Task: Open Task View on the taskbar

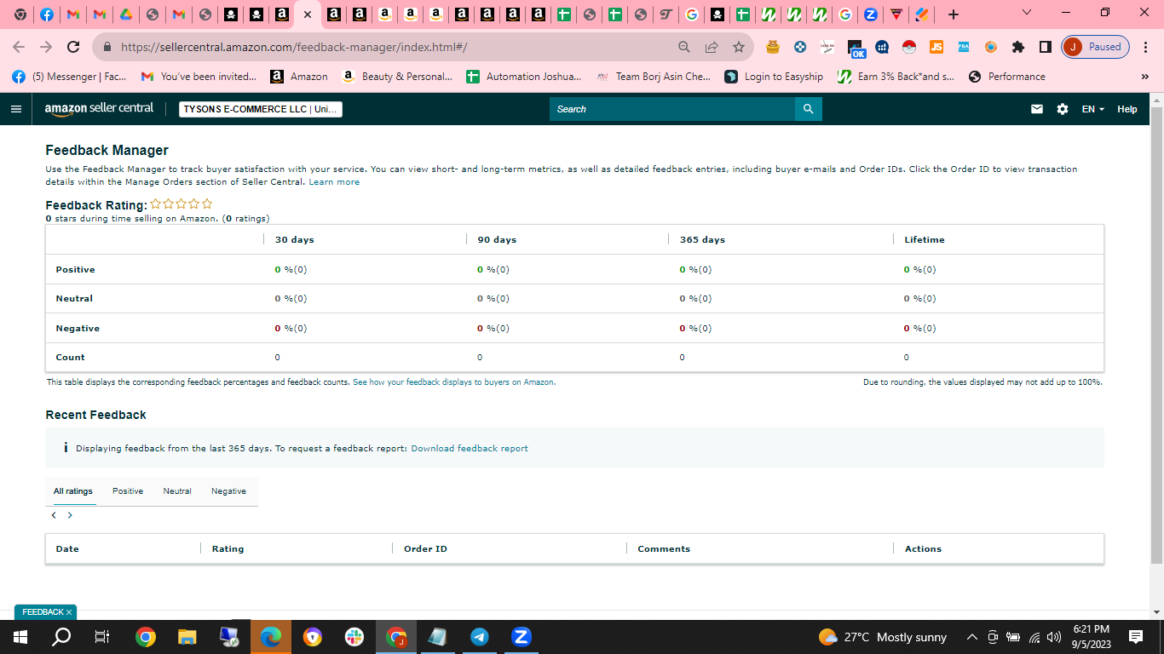Action: point(102,637)
